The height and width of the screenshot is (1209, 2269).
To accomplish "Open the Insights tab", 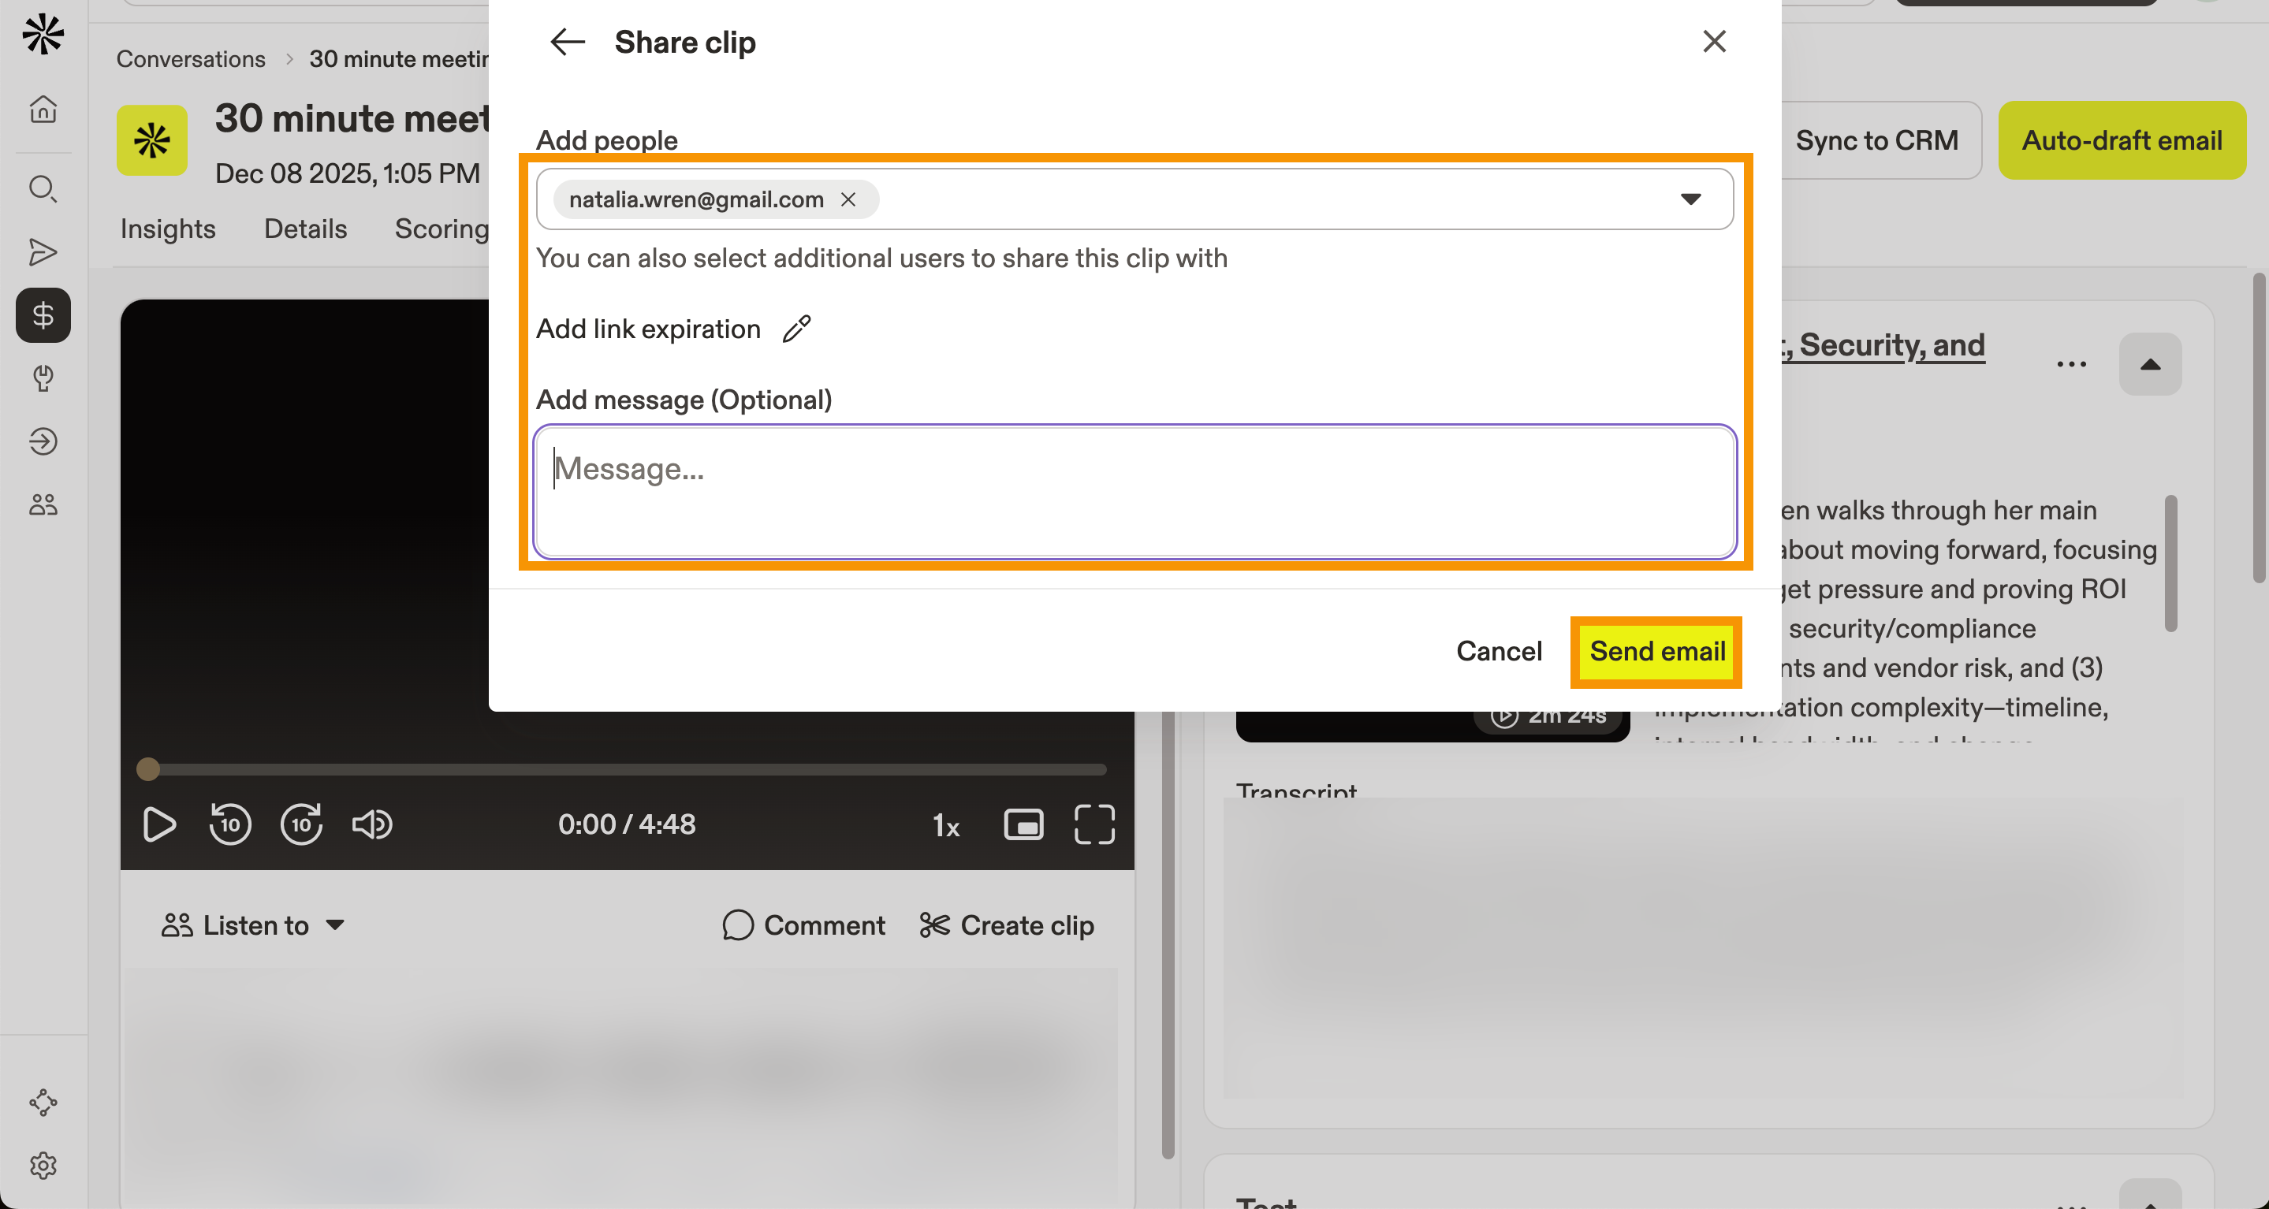I will pos(167,229).
